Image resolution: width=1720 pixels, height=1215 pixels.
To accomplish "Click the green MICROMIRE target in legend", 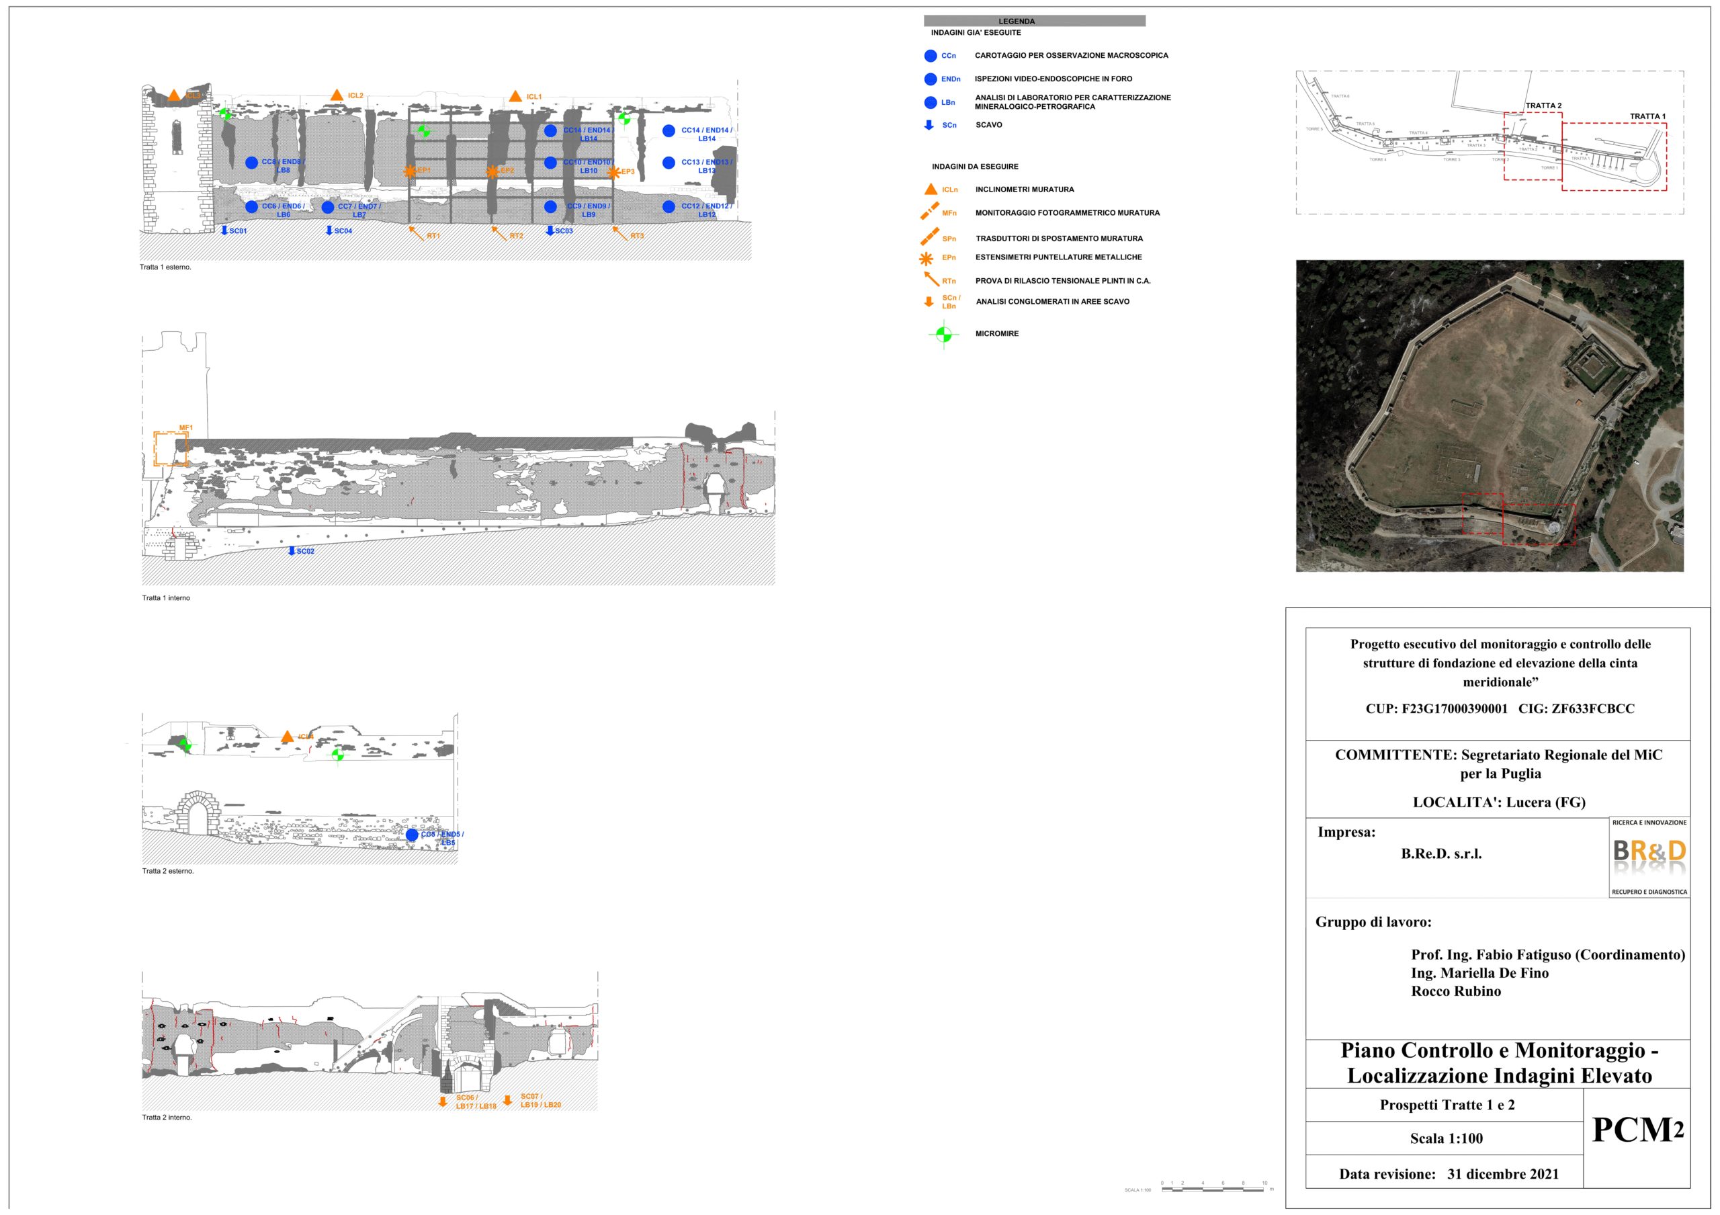I will coord(944,335).
